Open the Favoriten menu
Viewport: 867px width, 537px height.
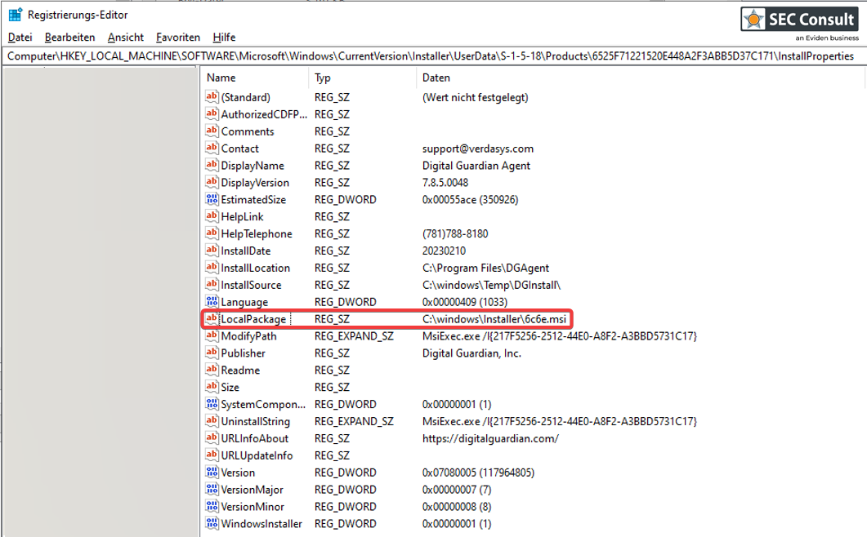click(177, 38)
